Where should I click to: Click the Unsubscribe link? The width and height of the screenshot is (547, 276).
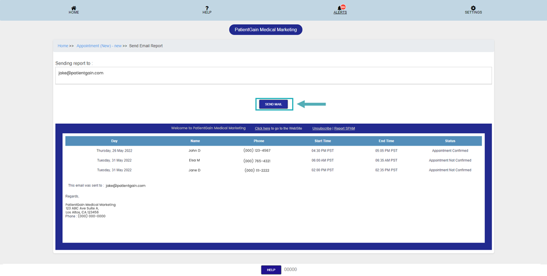[x=322, y=129]
